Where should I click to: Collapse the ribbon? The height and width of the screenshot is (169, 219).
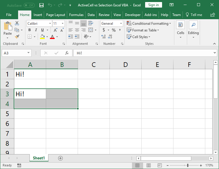(214, 44)
